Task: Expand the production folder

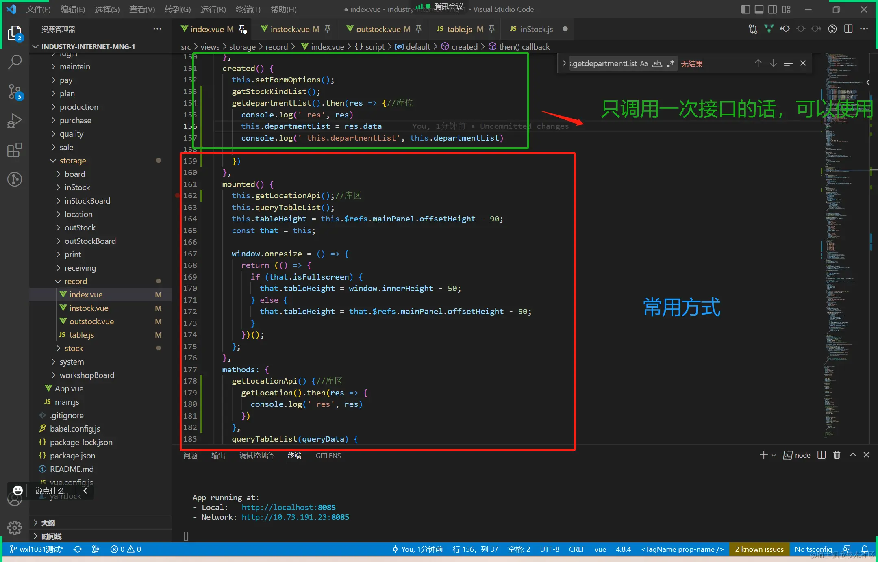Action: [79, 107]
